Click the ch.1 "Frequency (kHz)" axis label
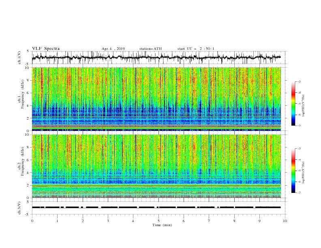Image resolution: width=321 pixels, height=248 pixels. (23, 94)
